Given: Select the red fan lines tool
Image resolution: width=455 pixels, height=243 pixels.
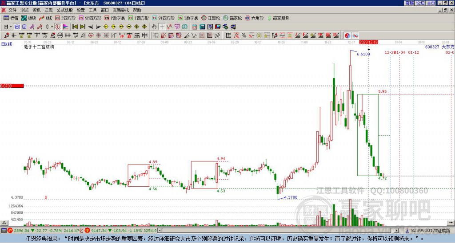Looking at the screenshot, I should [x=164, y=35].
